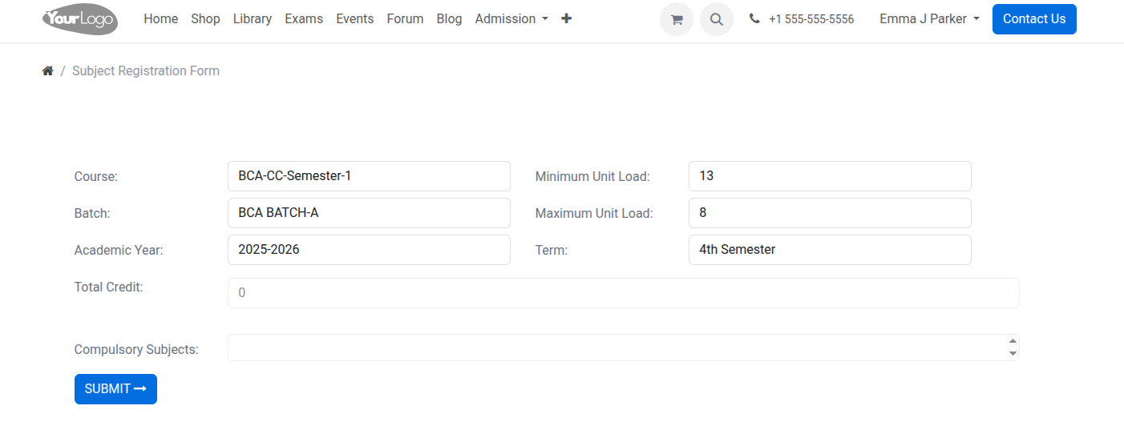The height and width of the screenshot is (434, 1124).
Task: Click the Batch: label
Action: coord(92,214)
